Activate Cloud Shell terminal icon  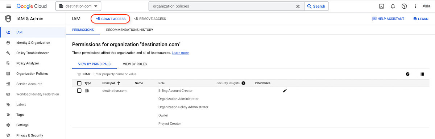(x=382, y=6)
